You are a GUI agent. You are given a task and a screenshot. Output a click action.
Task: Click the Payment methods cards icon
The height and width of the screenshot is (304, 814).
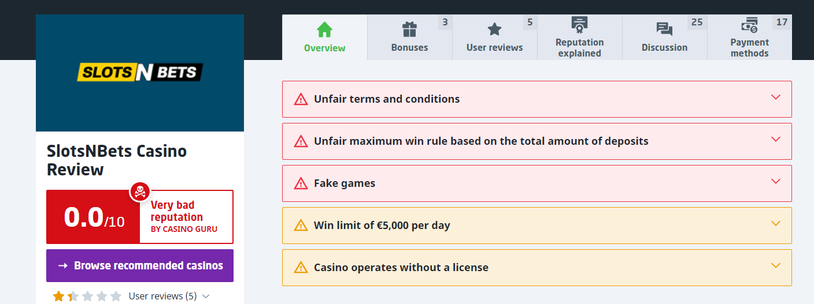coord(749,25)
